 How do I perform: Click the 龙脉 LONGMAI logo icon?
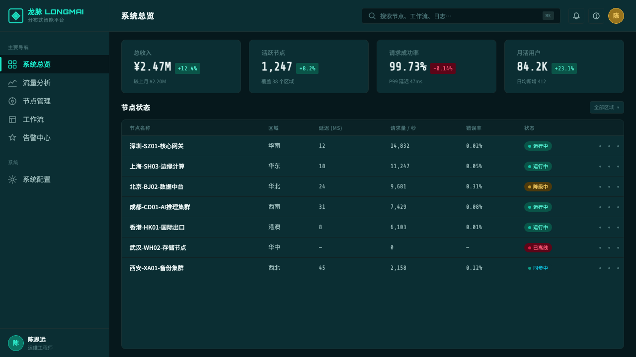coord(16,16)
